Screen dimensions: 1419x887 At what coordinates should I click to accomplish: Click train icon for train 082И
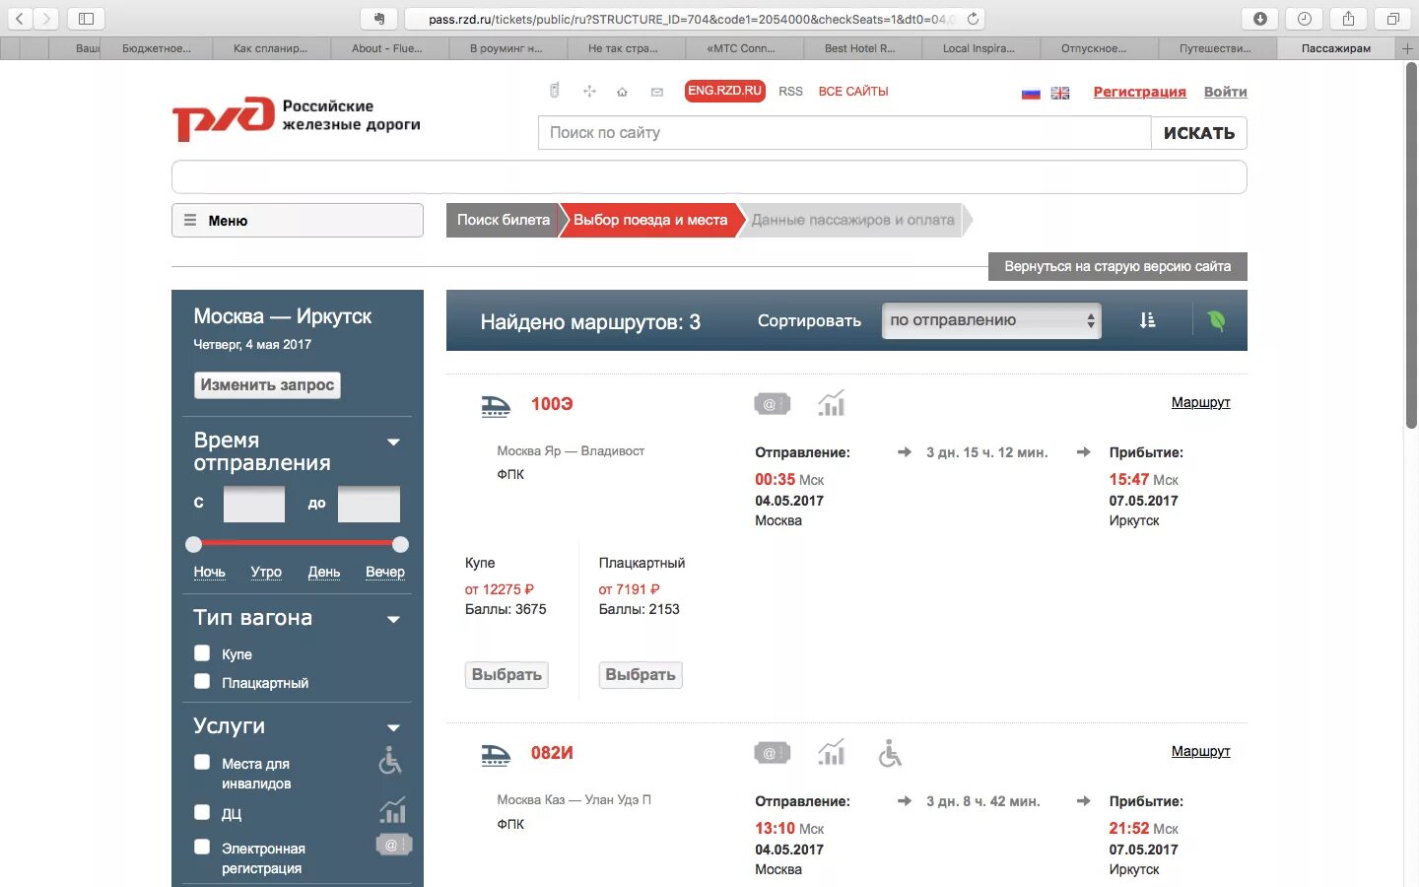point(496,754)
